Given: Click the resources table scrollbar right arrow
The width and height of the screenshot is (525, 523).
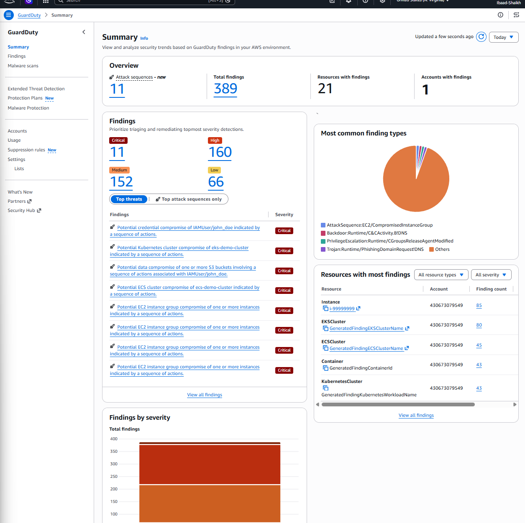Looking at the screenshot, I should tap(515, 404).
